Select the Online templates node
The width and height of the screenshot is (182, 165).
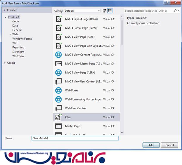coord(11,63)
